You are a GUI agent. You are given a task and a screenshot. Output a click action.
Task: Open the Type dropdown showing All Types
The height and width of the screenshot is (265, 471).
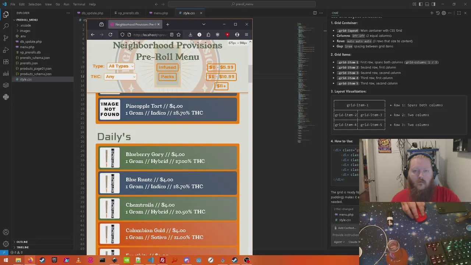pos(121,66)
